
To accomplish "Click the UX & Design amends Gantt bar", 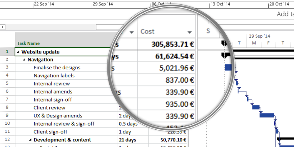I will (x=266, y=115).
